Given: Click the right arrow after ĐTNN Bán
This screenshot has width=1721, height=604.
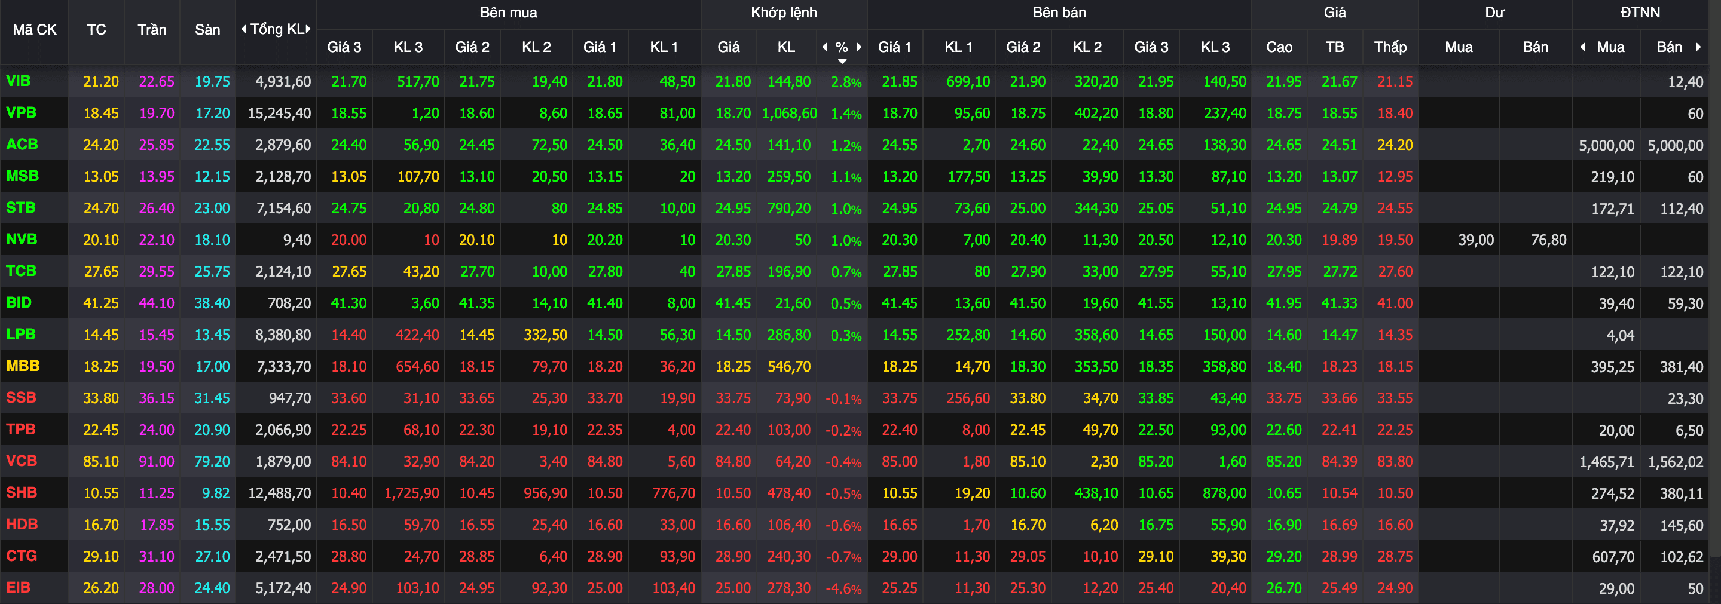Looking at the screenshot, I should [1698, 47].
